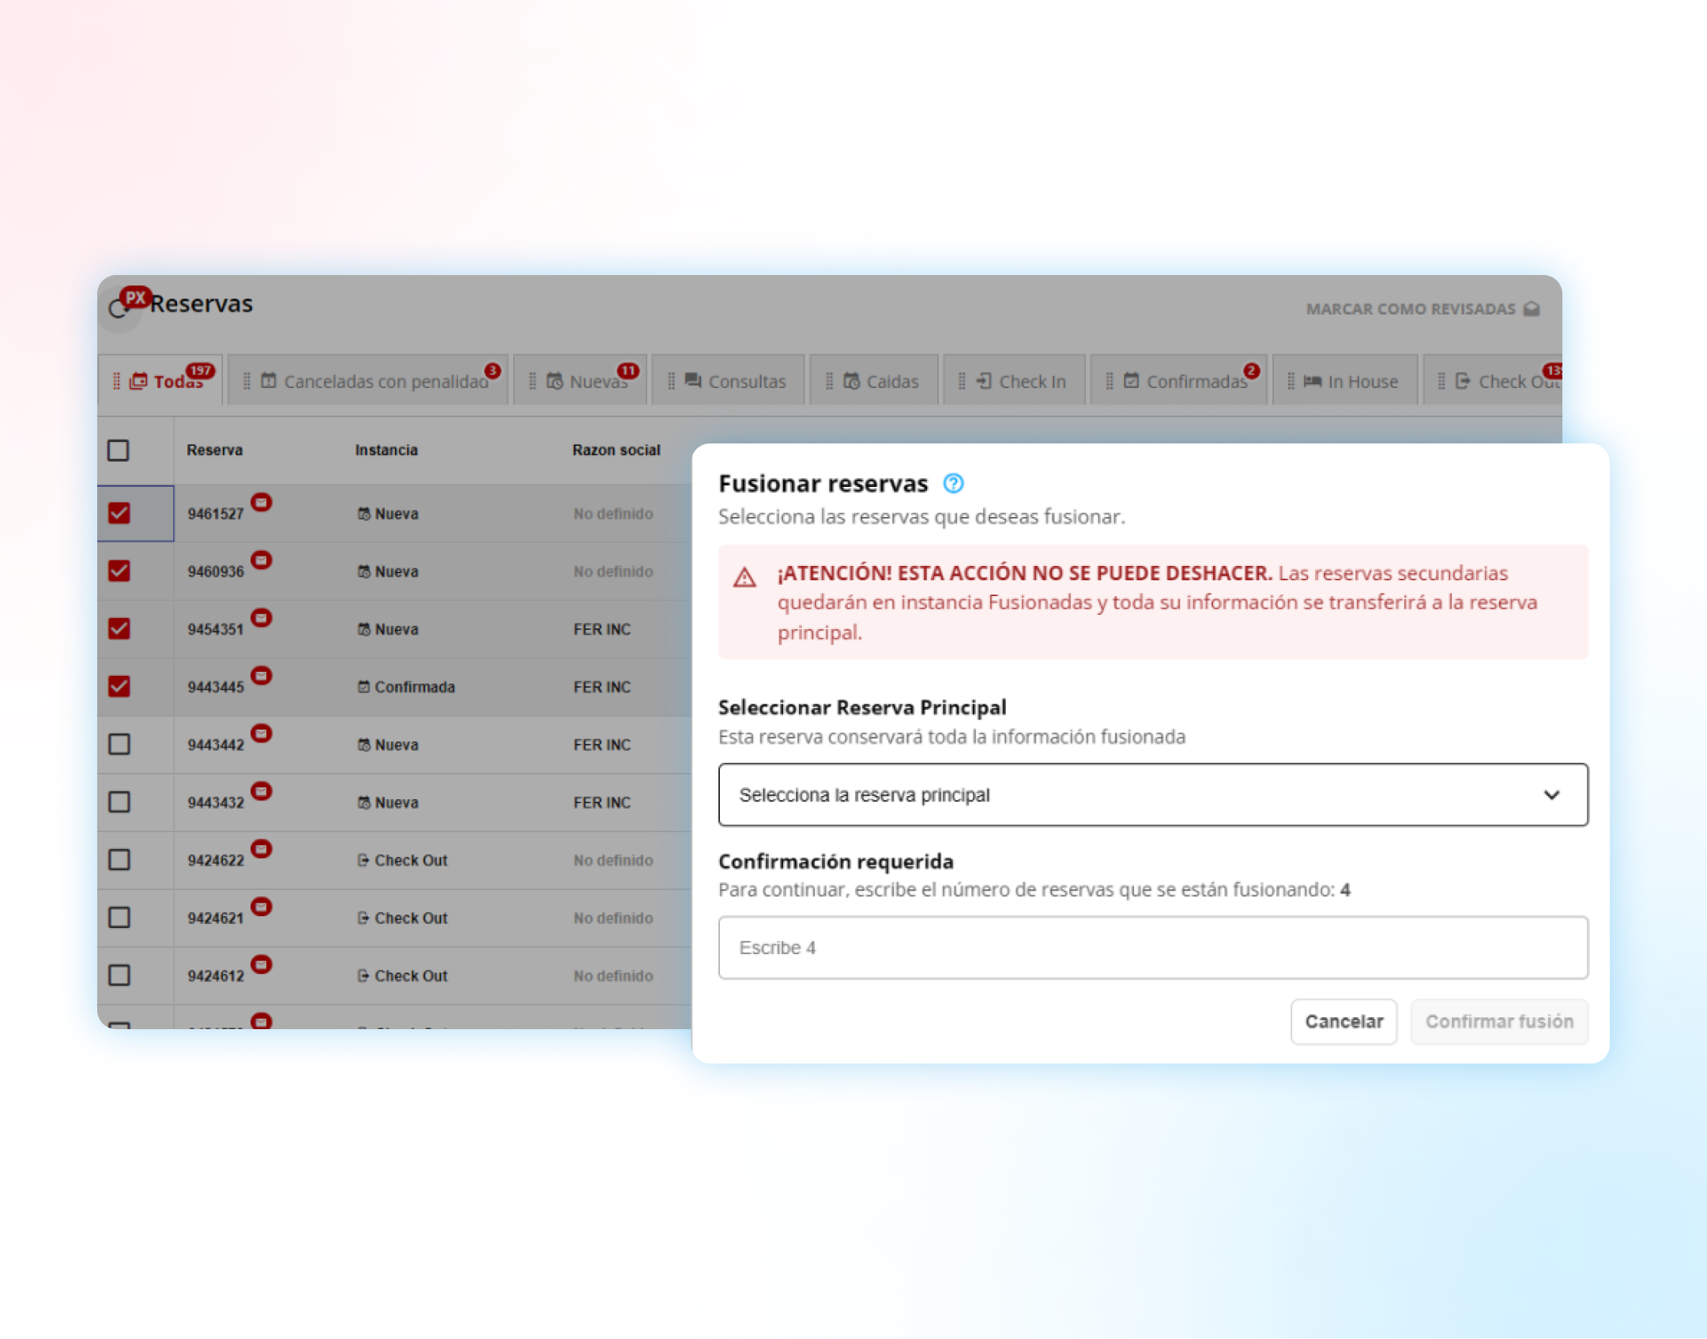Click the red message badge on reservation 9424622
1707x1339 pixels.
[262, 848]
